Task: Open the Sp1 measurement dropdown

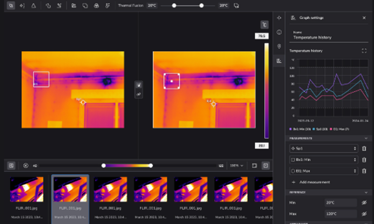Action: click(323, 149)
